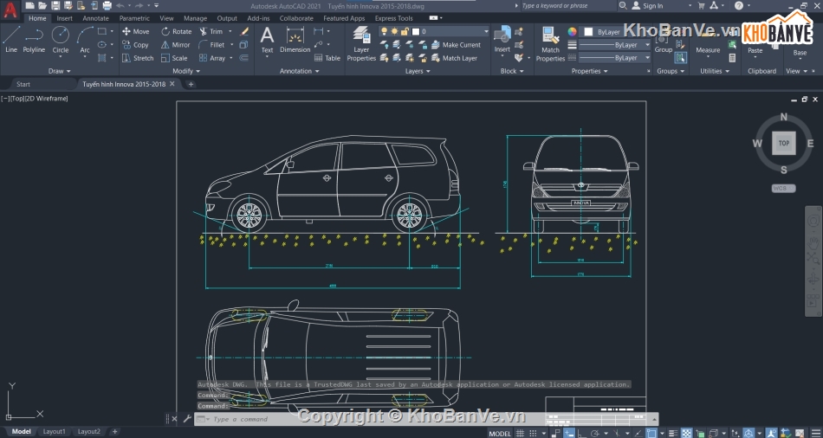
Task: Click the object color wheel swatch
Action: tap(572, 32)
